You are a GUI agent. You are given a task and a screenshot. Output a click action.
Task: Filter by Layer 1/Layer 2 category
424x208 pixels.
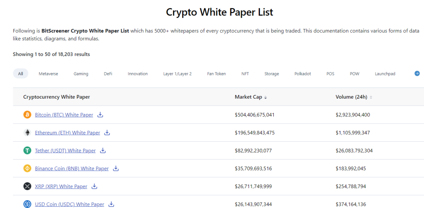[177, 74]
